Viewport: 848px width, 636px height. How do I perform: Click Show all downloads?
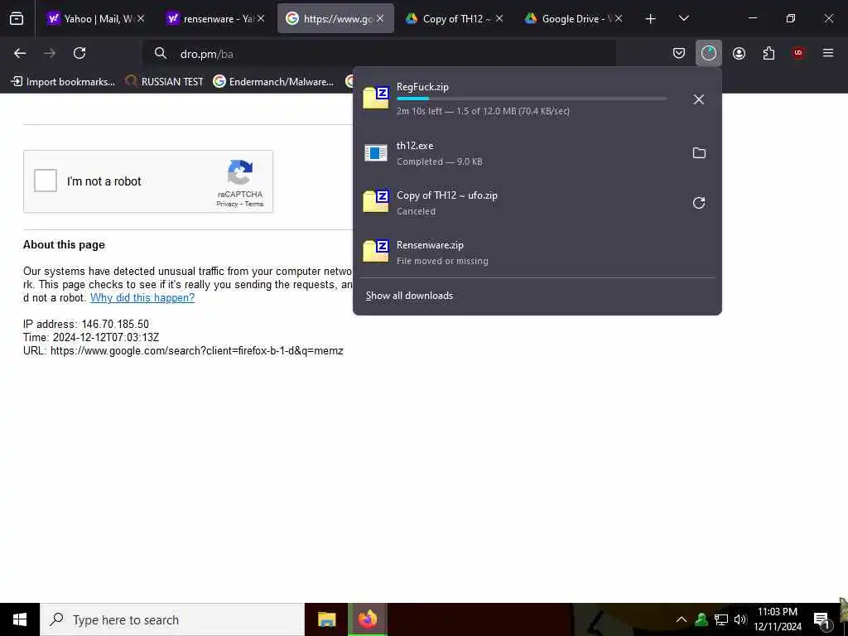click(409, 296)
